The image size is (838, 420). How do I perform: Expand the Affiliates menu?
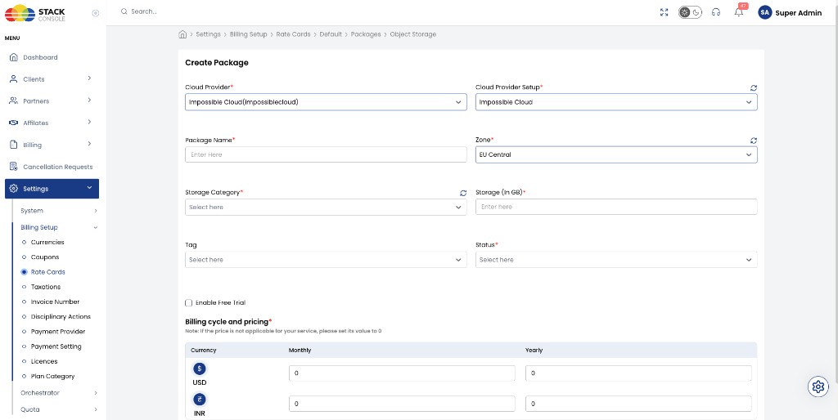click(x=52, y=123)
